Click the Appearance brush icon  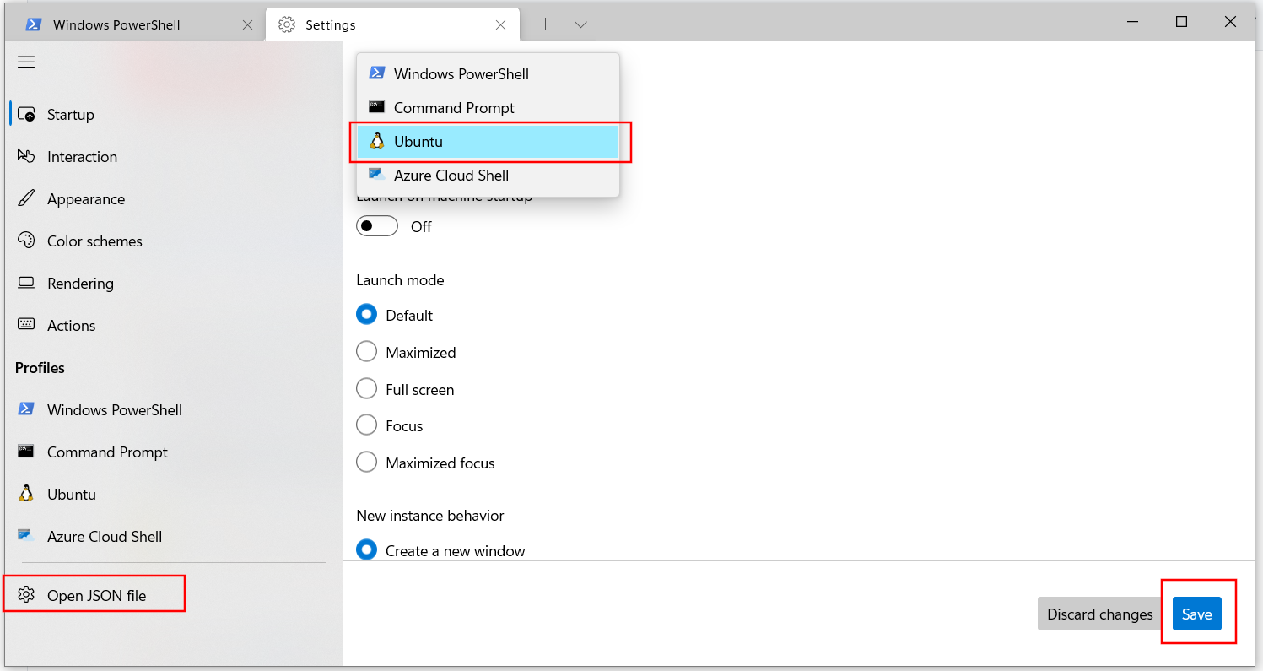click(x=26, y=198)
